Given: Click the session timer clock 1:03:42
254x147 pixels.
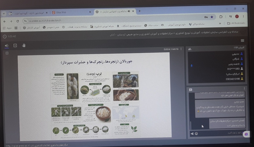Looking at the screenshot, I should 9,36.
